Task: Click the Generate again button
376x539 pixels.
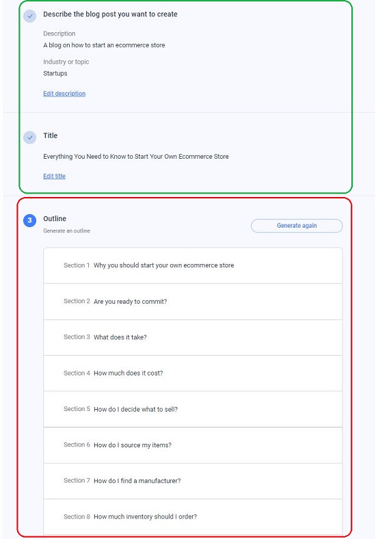Action: tap(297, 226)
